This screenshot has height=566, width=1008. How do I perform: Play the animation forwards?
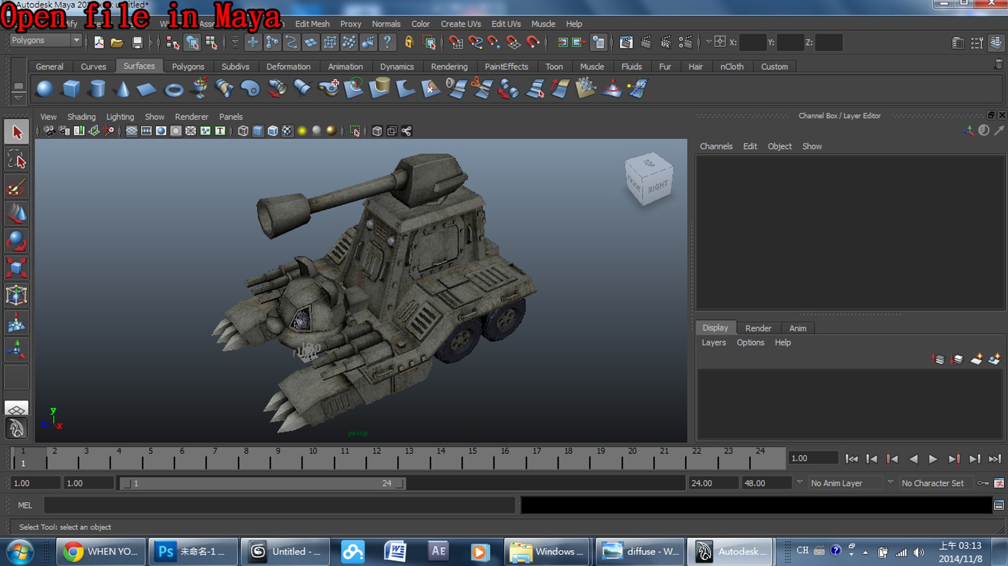point(933,459)
